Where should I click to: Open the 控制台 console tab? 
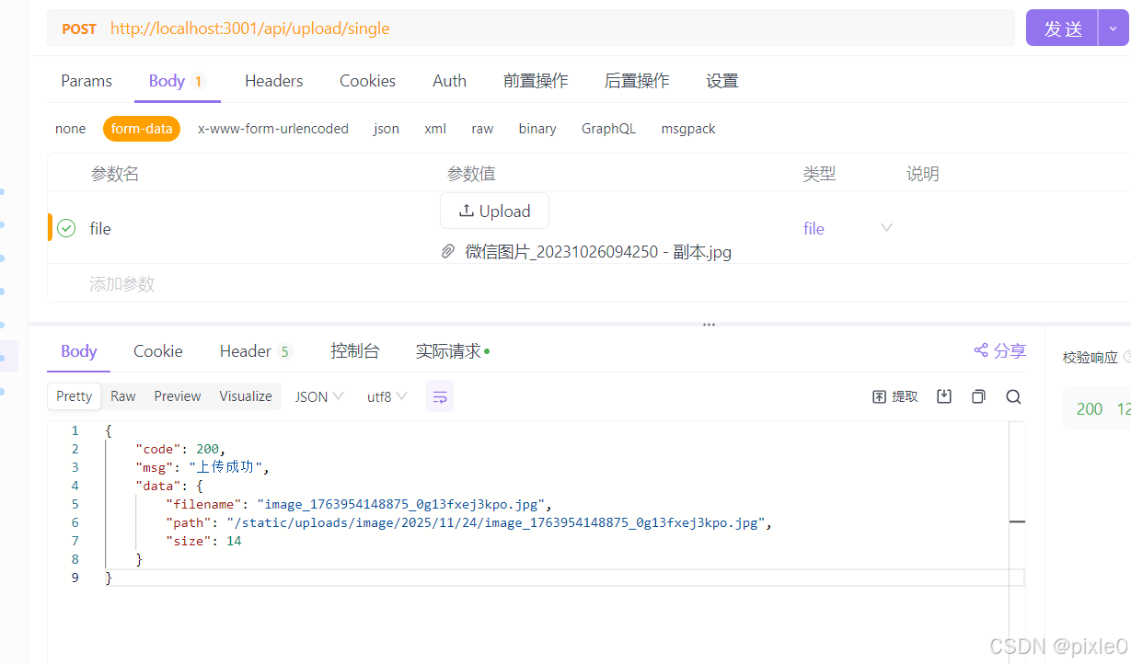pos(354,351)
